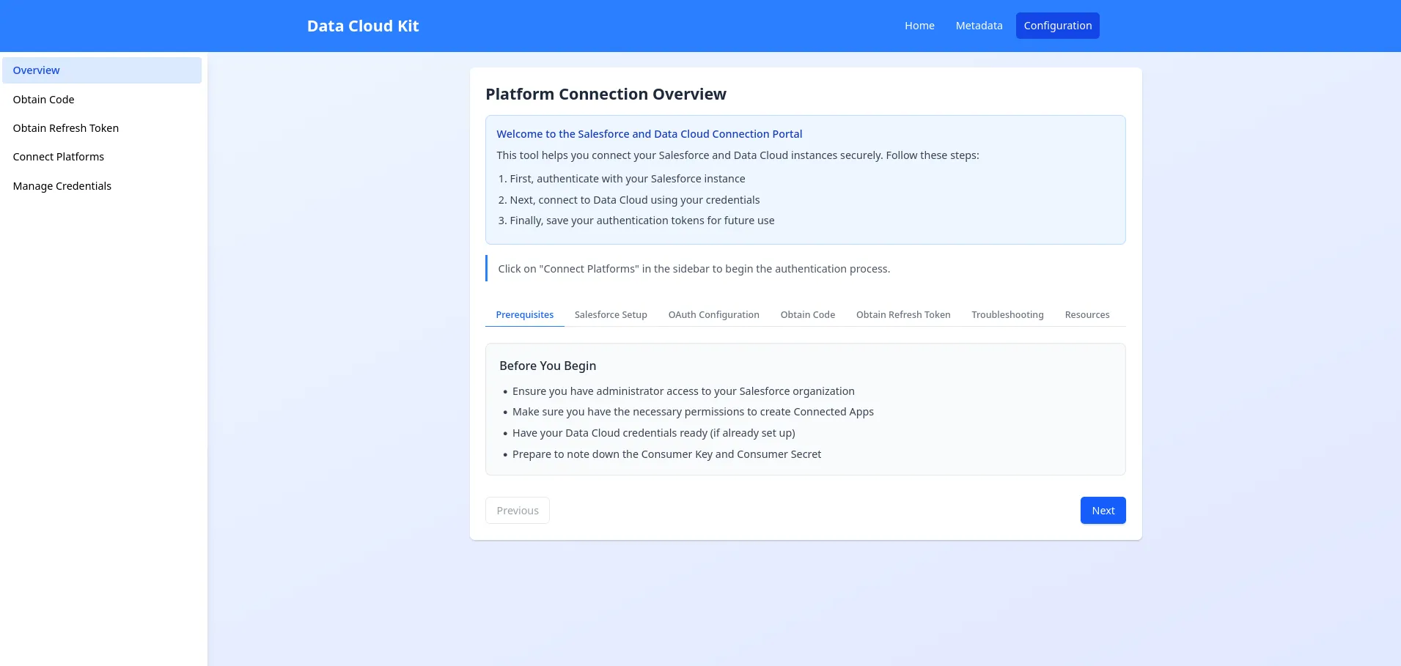Switch to the OAuth Configuration tab
Image resolution: width=1401 pixels, height=666 pixels.
pyautogui.click(x=713, y=315)
